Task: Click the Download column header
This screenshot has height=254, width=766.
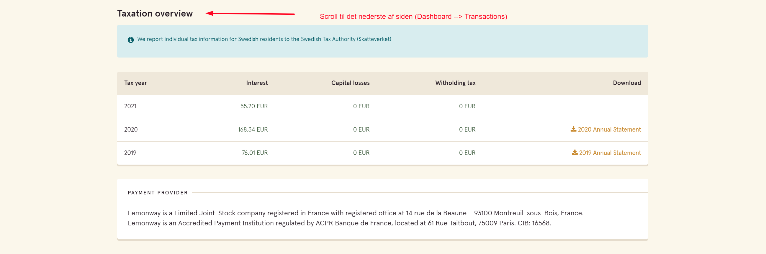Action: coord(626,83)
